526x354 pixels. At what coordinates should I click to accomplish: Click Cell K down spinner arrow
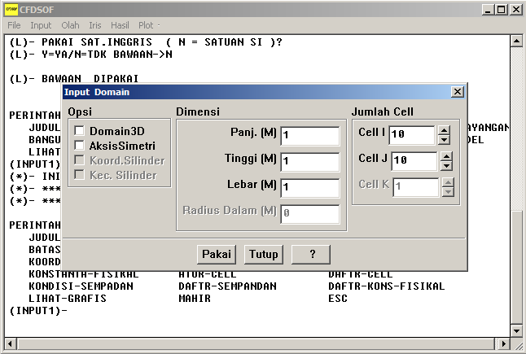tap(448, 191)
